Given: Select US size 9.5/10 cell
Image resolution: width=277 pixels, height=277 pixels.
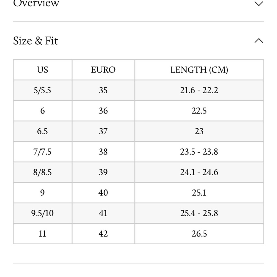Looking at the screenshot, I should (43, 213).
